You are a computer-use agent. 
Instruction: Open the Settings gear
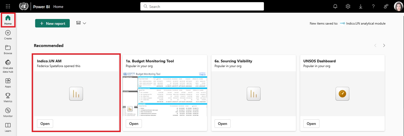point(348,6)
